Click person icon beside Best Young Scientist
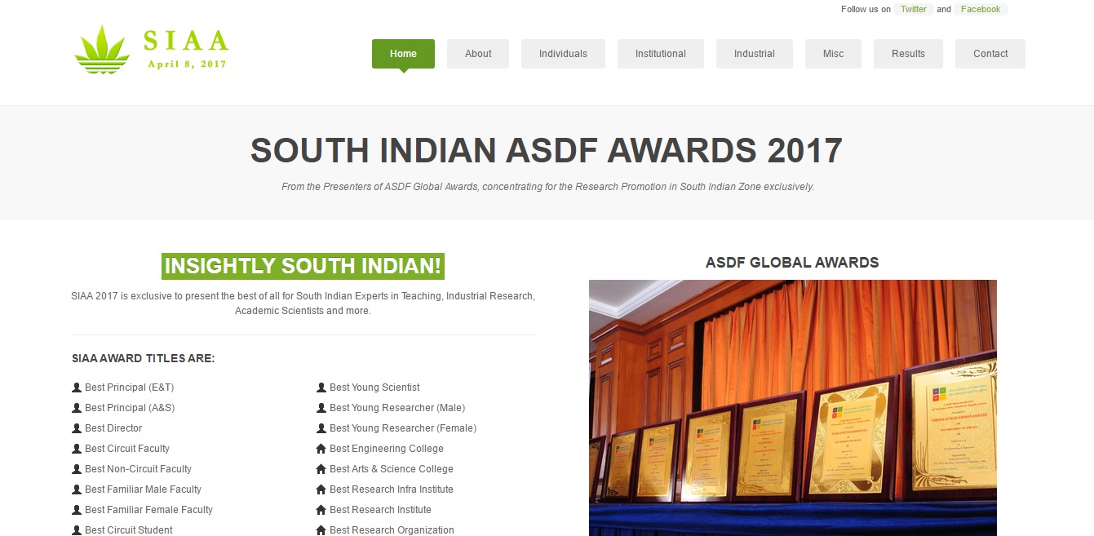 coord(321,388)
